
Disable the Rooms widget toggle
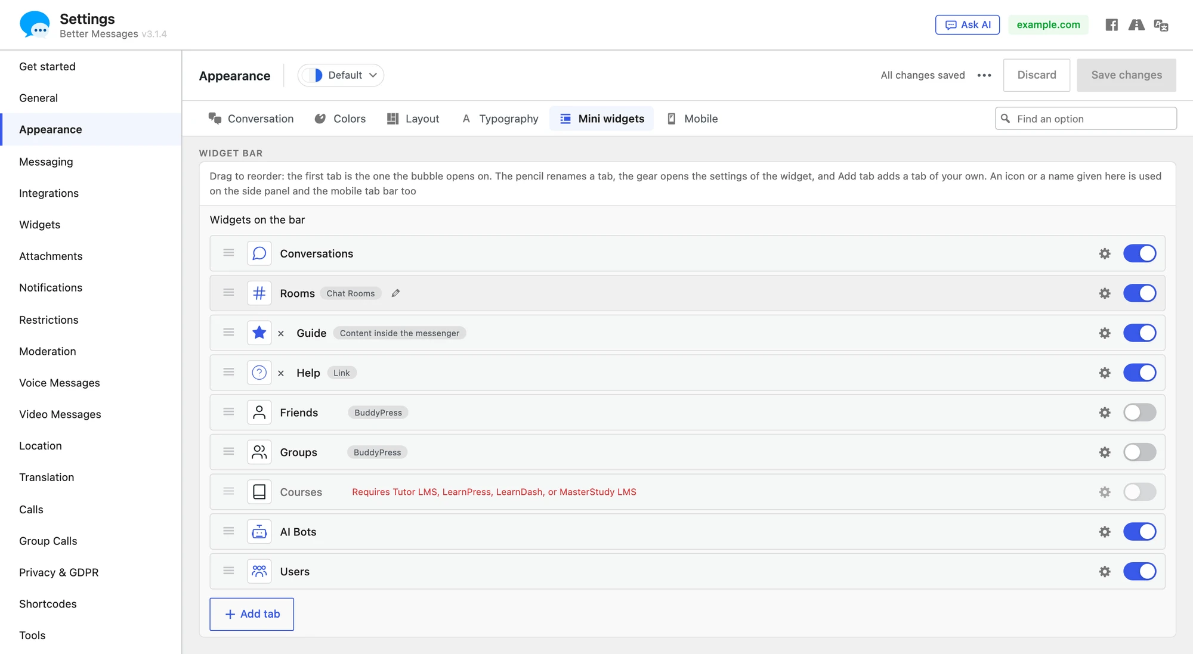tap(1139, 293)
